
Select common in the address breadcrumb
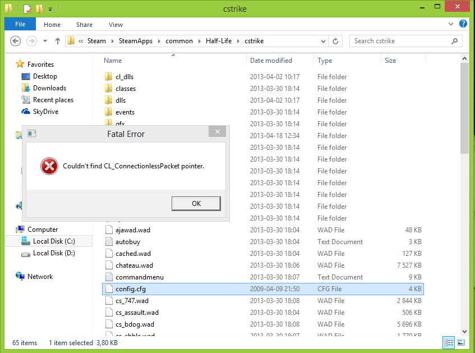(x=179, y=41)
